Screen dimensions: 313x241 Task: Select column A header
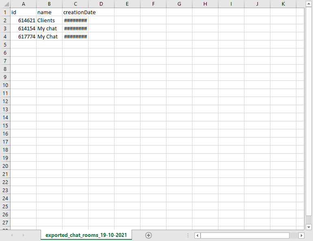(23, 4)
